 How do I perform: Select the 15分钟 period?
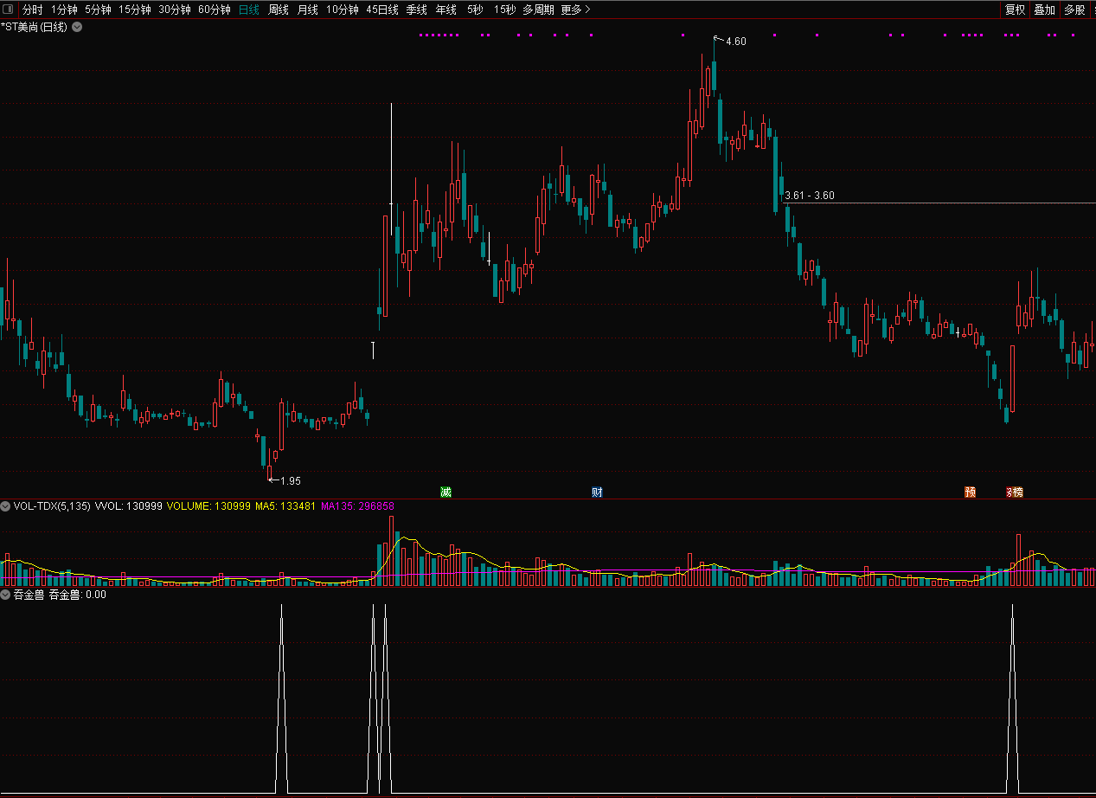135,10
